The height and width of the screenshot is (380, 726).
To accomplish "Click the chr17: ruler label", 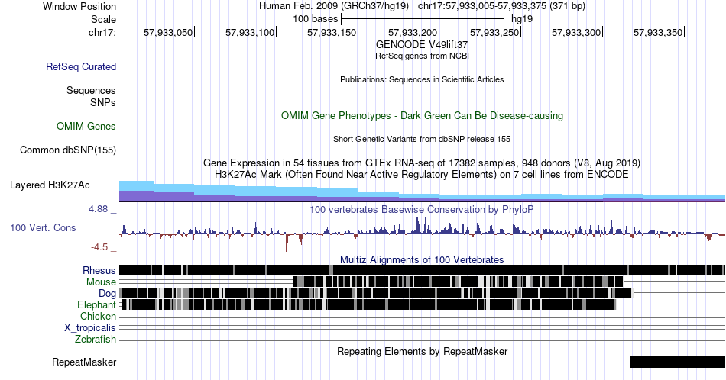I will [x=102, y=32].
